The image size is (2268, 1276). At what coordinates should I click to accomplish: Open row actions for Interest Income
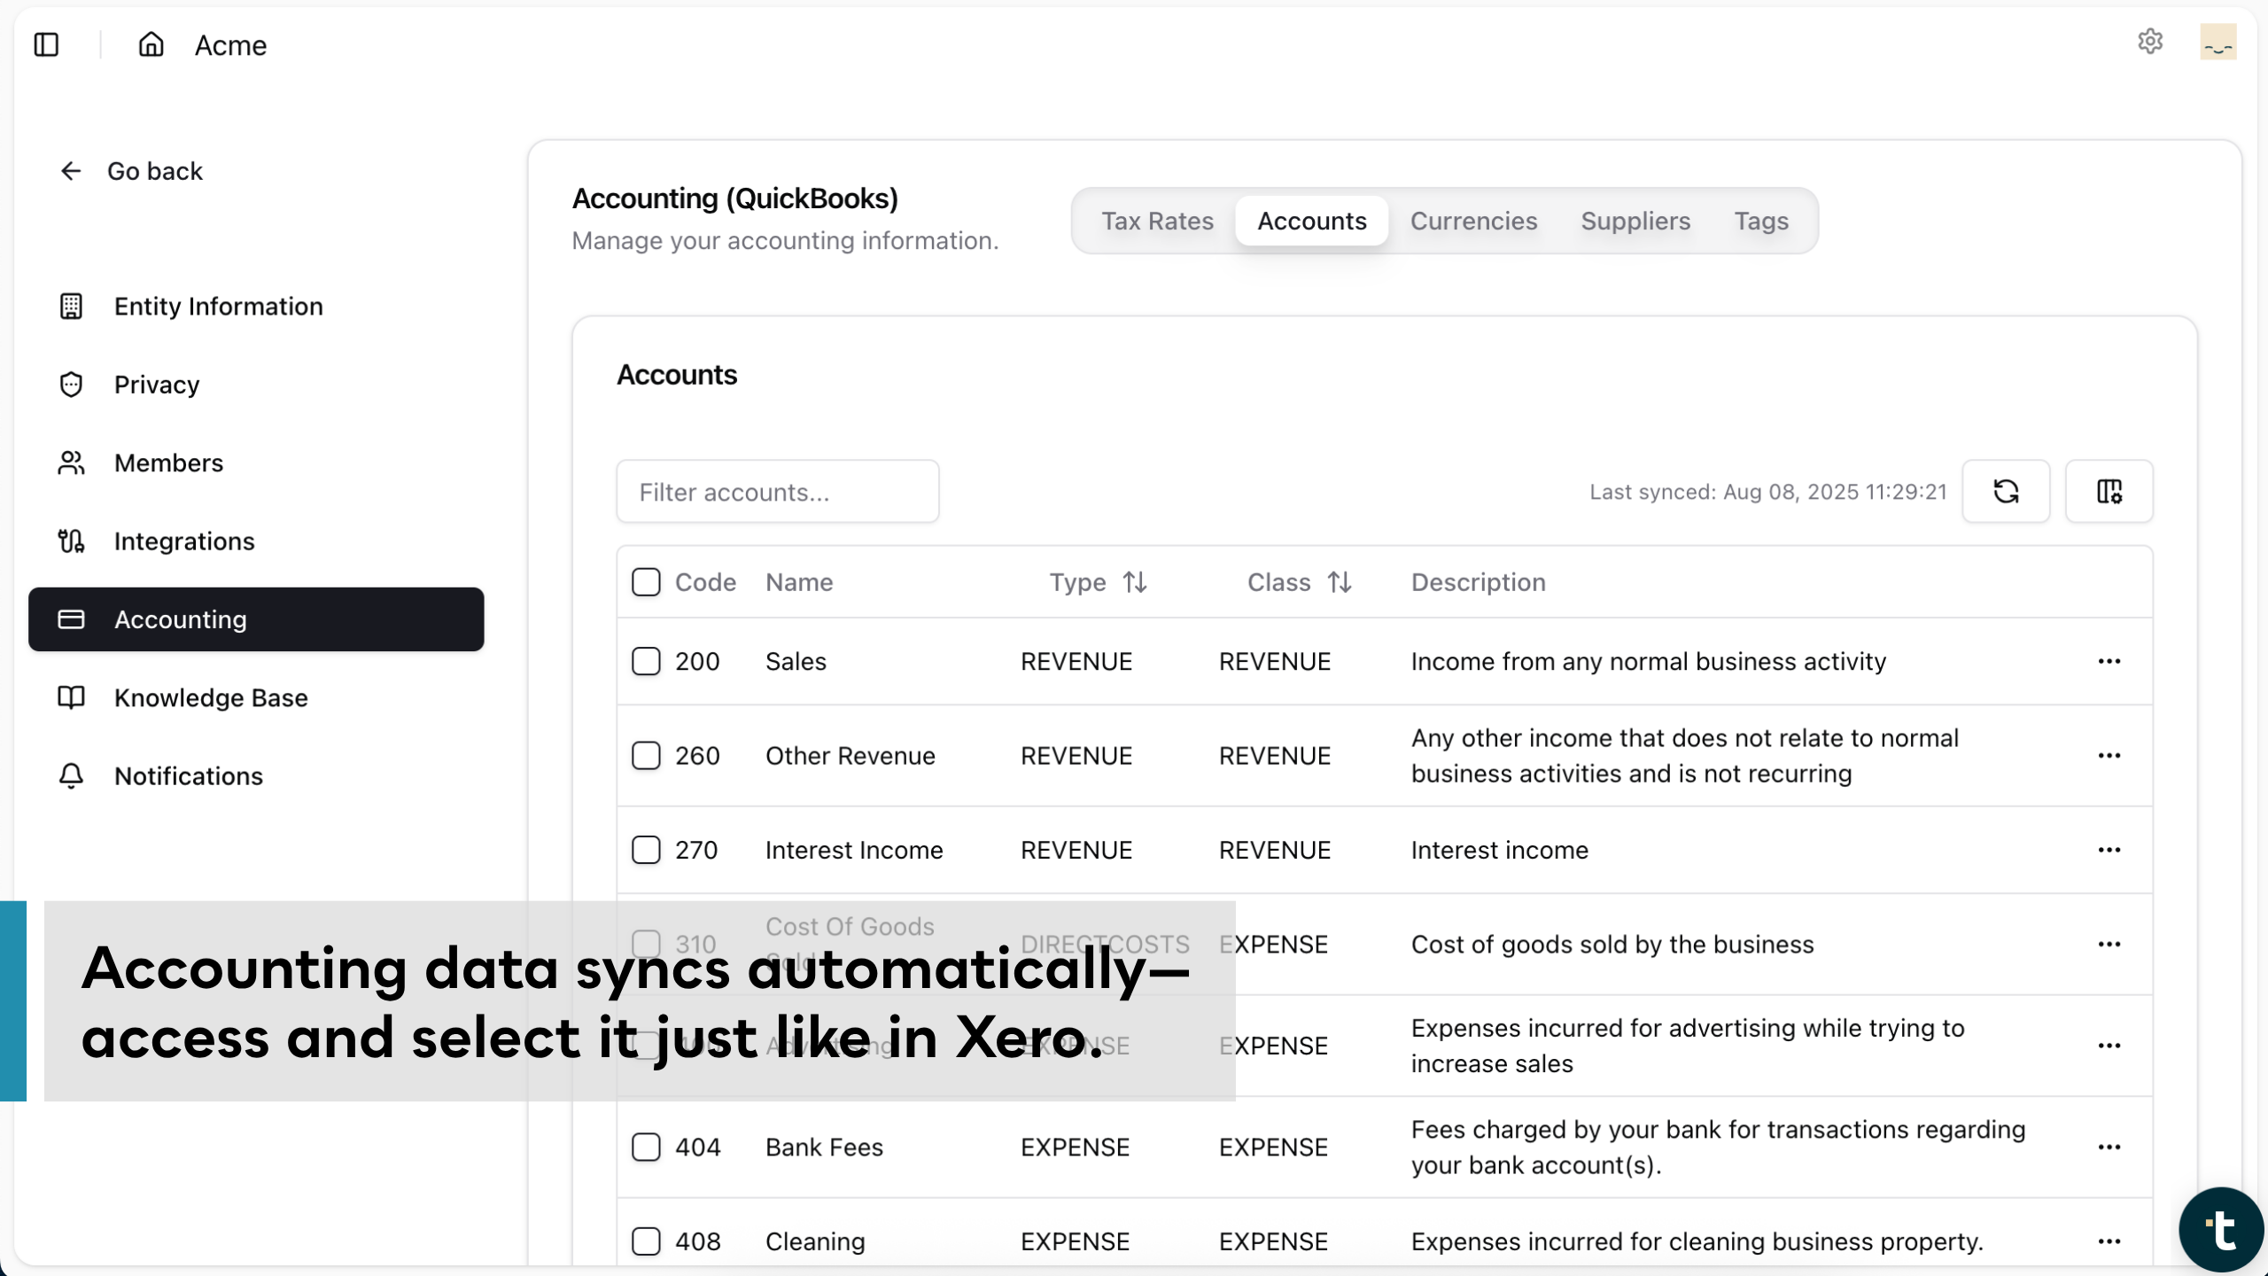click(2109, 850)
